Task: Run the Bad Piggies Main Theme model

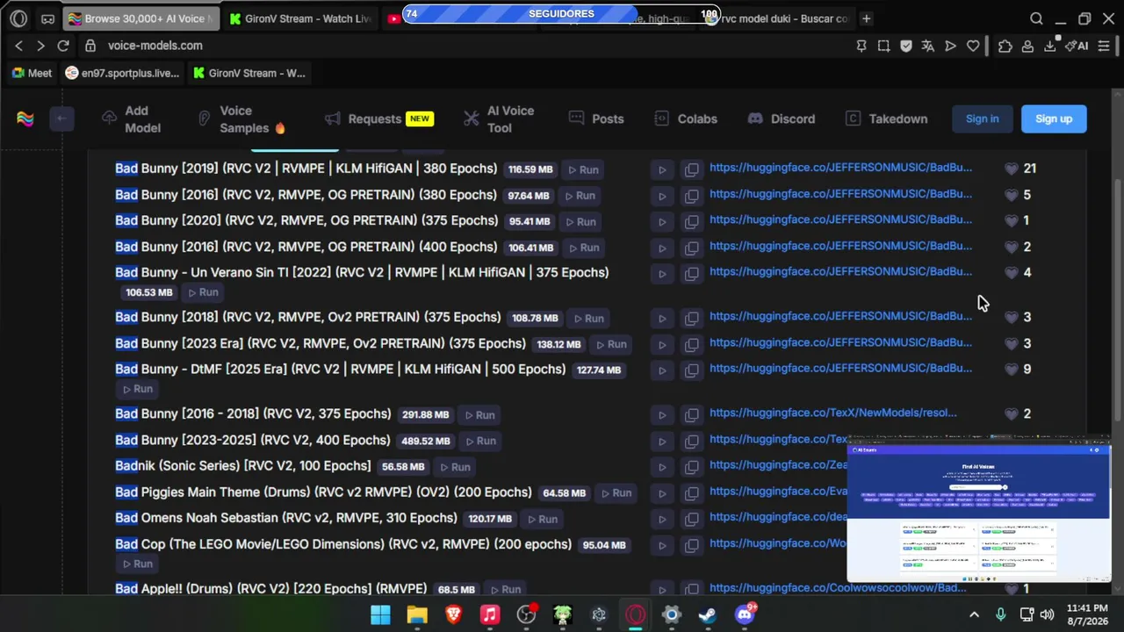Action: tap(616, 493)
